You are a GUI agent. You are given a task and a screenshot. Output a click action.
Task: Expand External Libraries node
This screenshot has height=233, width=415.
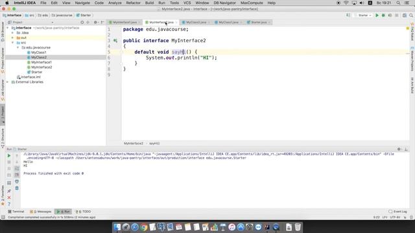[x=8, y=82]
